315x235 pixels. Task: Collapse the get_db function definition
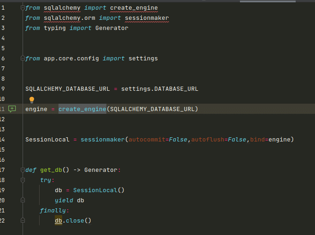click(x=22, y=170)
